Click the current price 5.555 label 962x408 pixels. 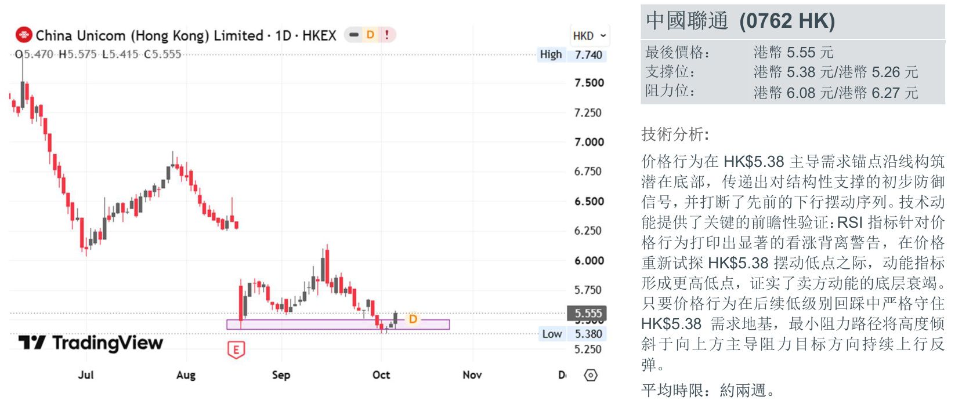(x=587, y=314)
